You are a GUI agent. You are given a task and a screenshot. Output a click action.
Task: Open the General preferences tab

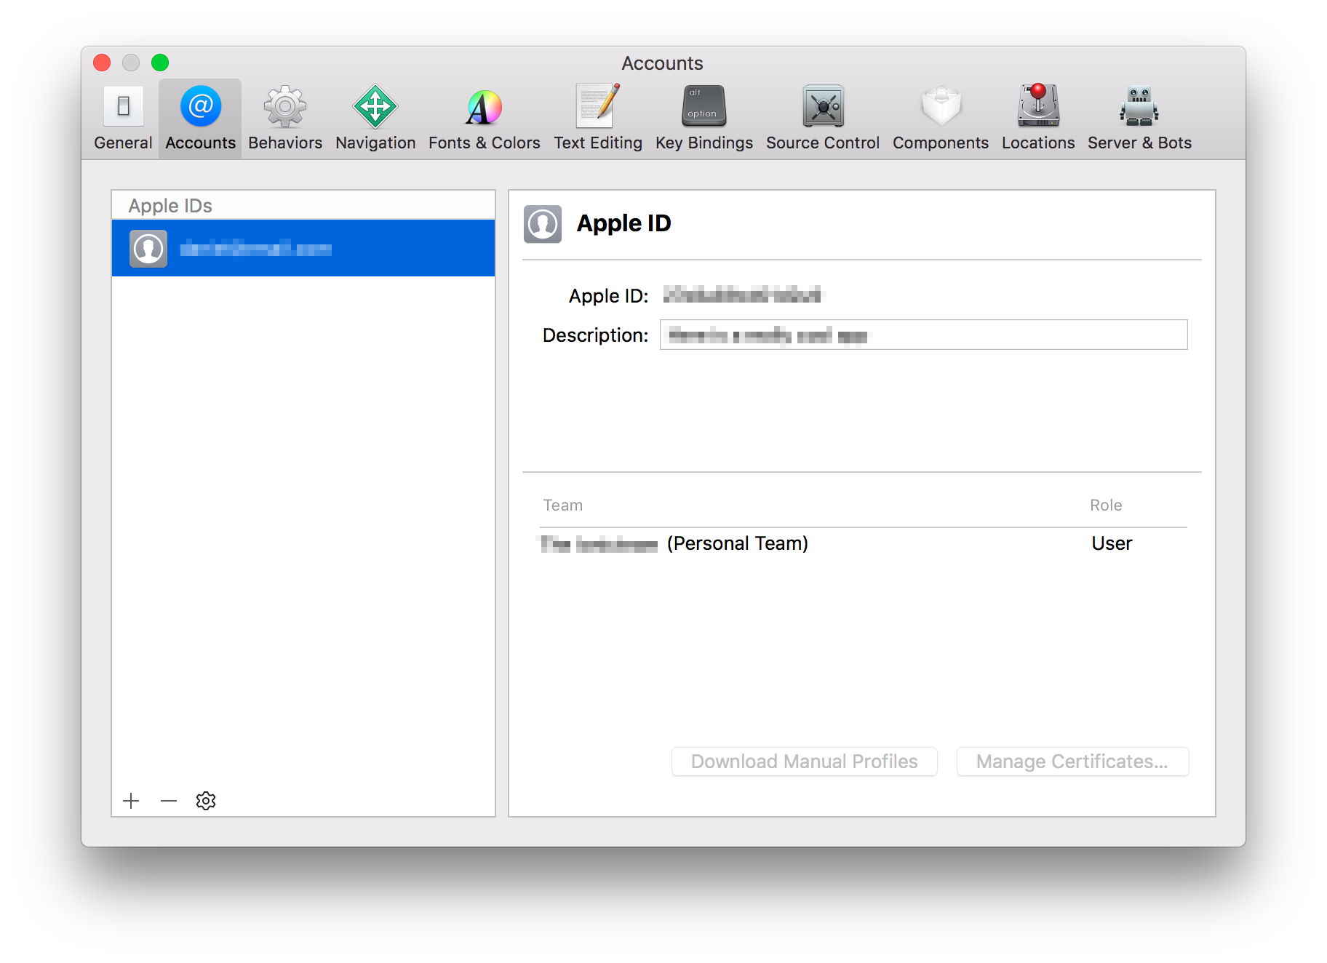coord(121,116)
